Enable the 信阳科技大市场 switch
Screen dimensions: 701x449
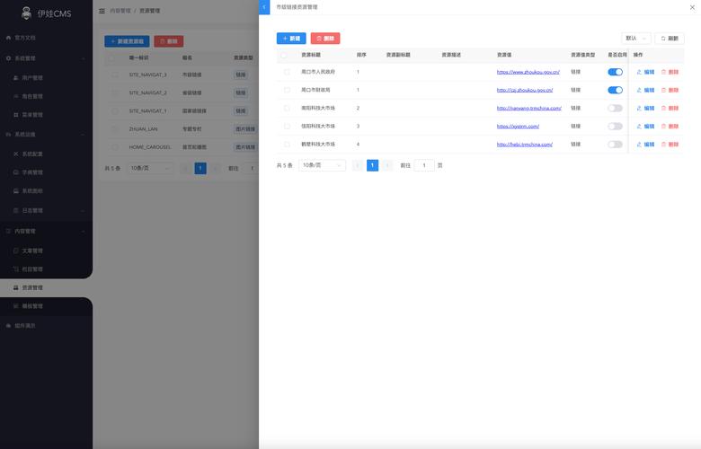click(615, 126)
